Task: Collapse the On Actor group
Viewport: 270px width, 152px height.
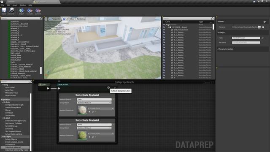Action: pos(3,102)
